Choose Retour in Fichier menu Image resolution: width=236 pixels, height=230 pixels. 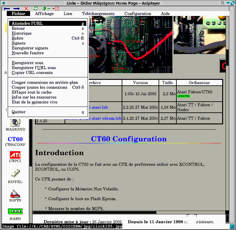pos(48,29)
